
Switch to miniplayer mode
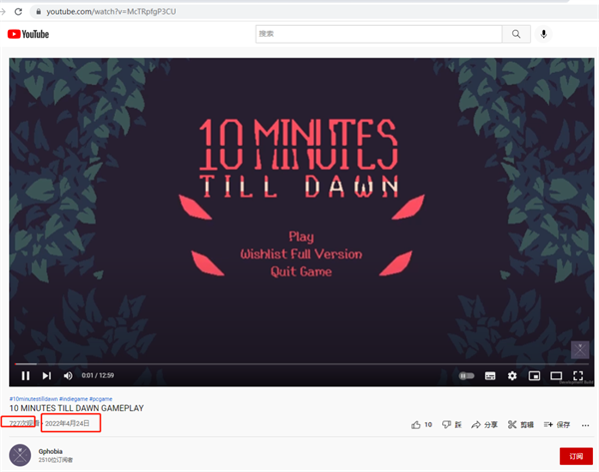[x=534, y=376]
